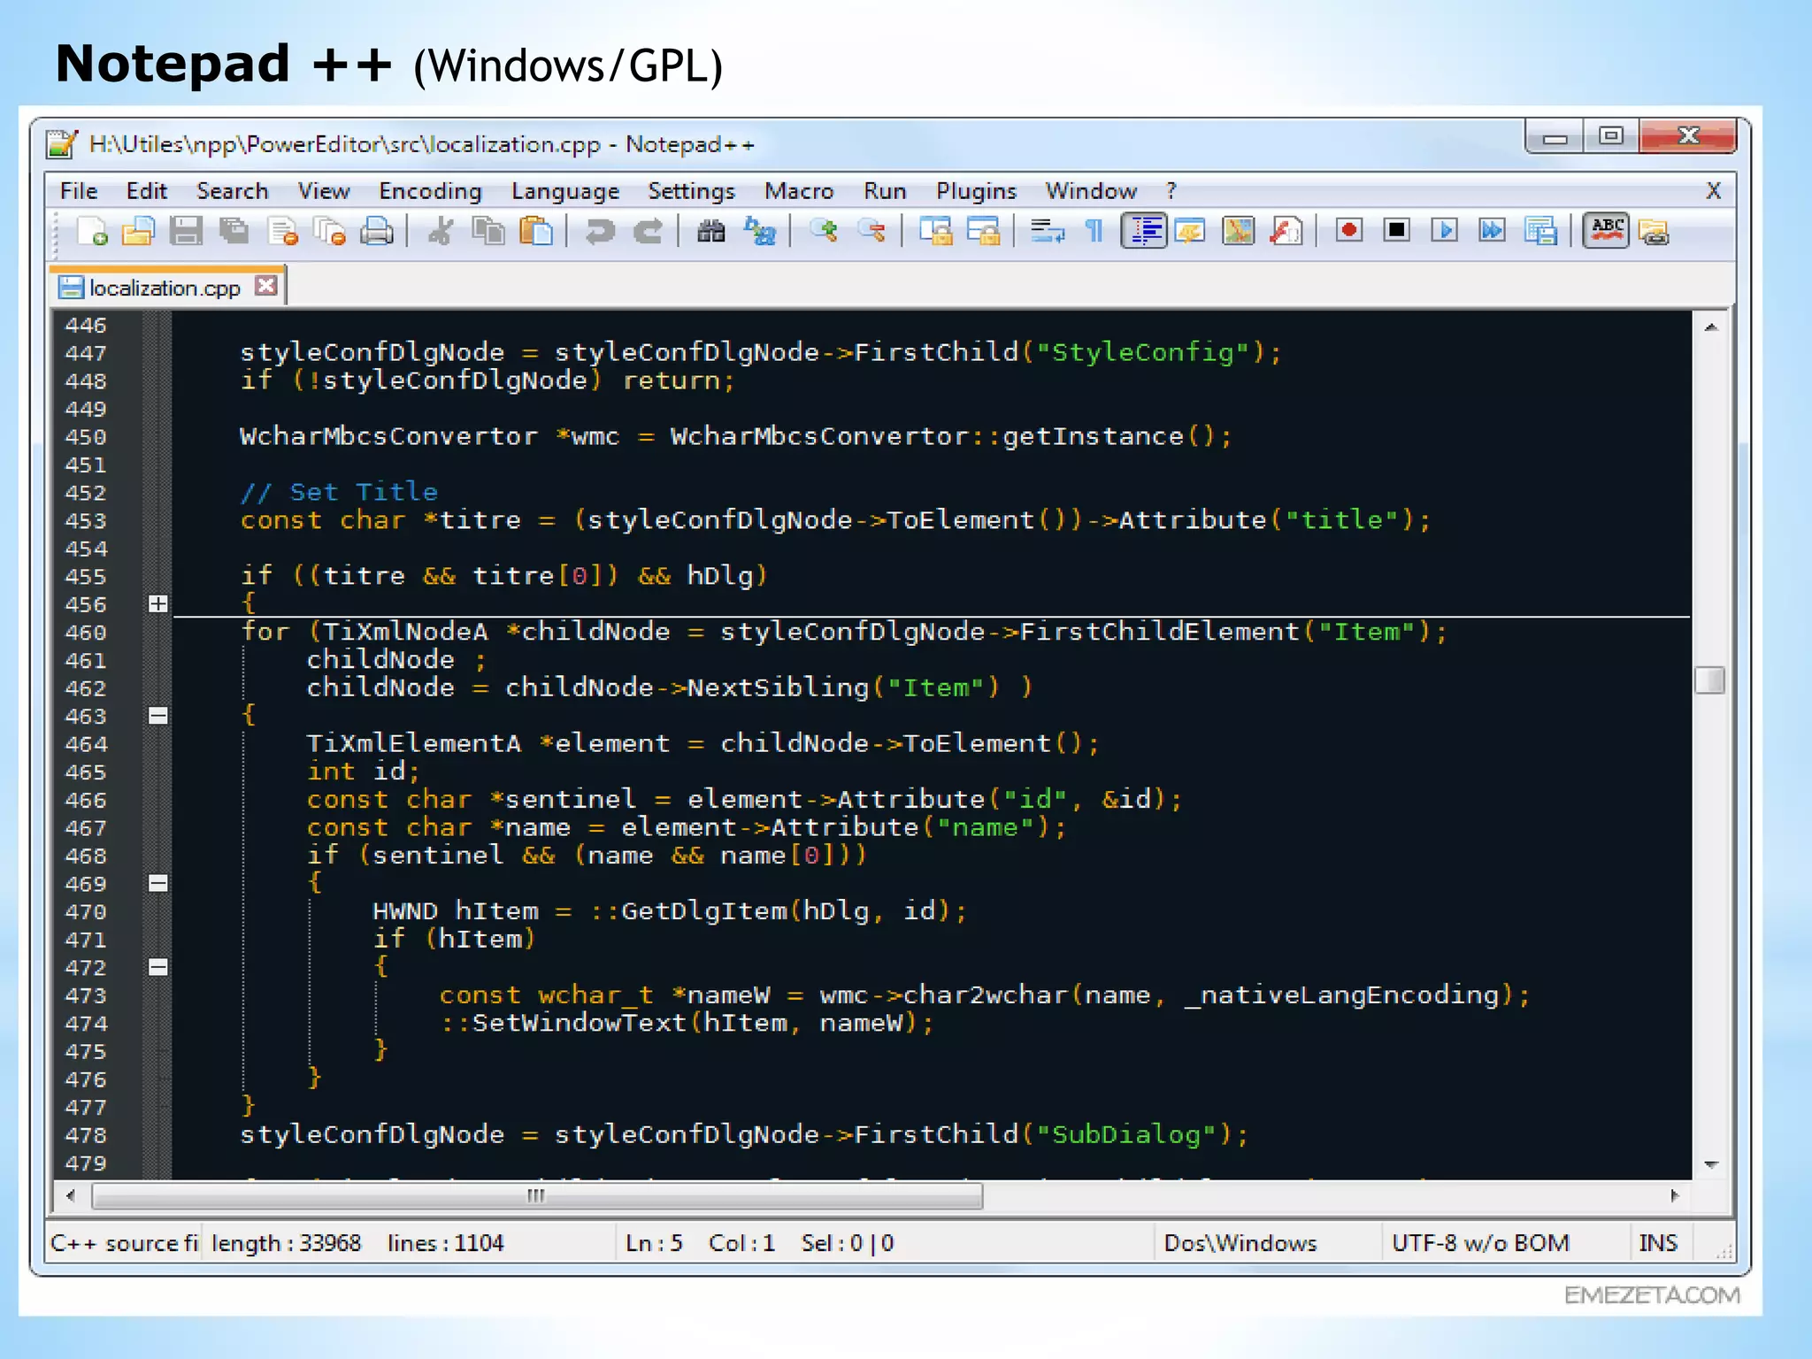
Task: Click the New file toolbar icon
Action: [x=92, y=232]
